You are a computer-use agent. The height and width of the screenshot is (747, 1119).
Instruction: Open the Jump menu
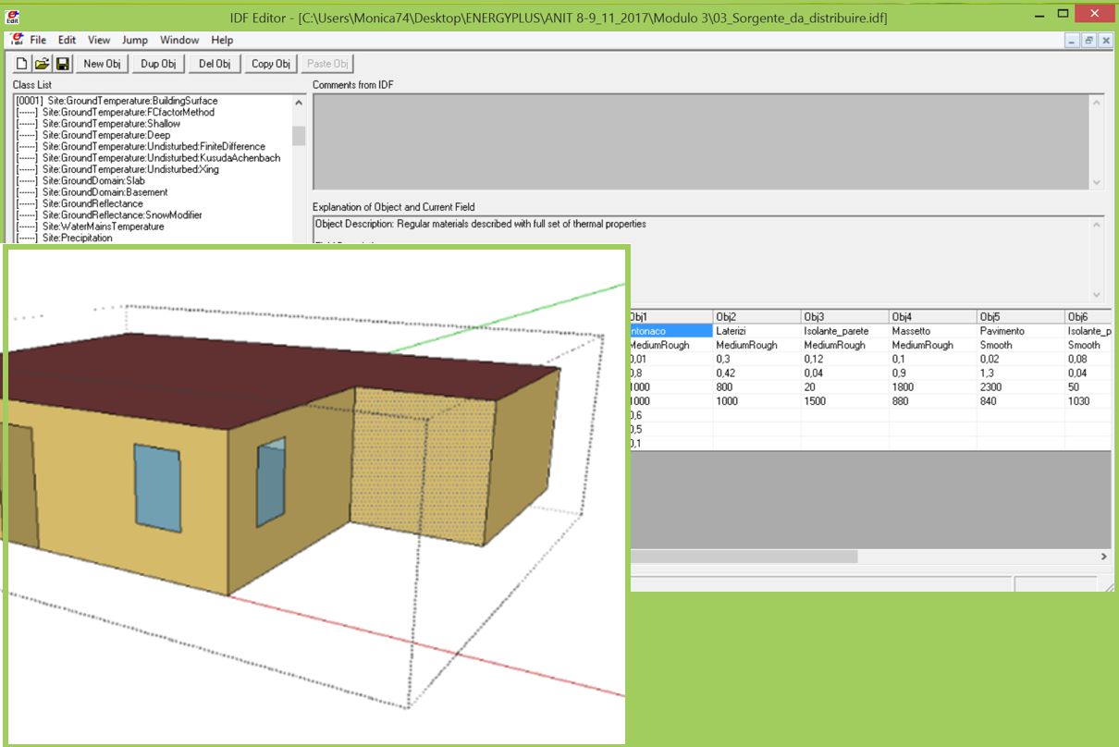coord(135,40)
